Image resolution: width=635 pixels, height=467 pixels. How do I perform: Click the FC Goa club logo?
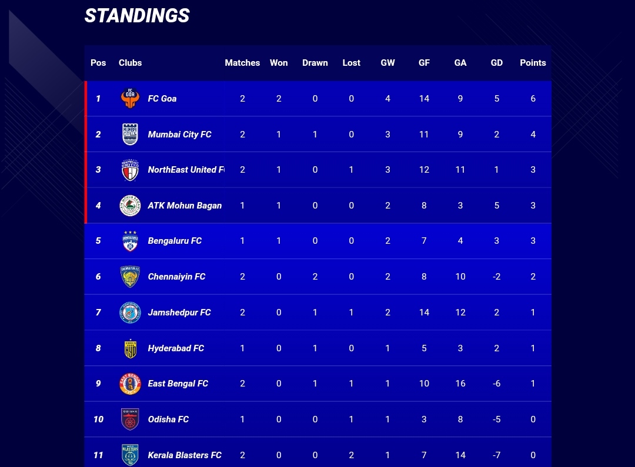130,99
